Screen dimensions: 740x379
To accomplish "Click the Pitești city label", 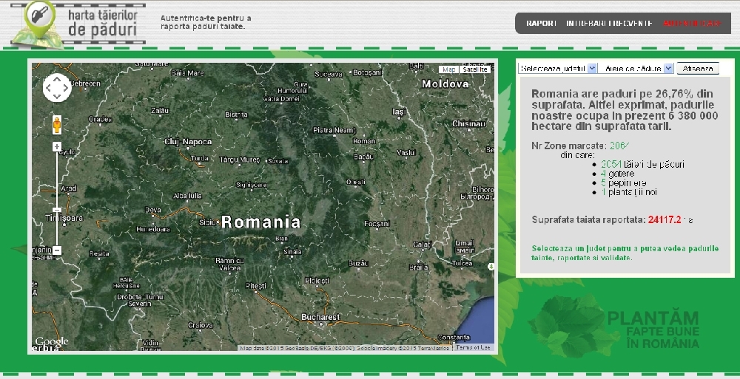I will coord(256,286).
